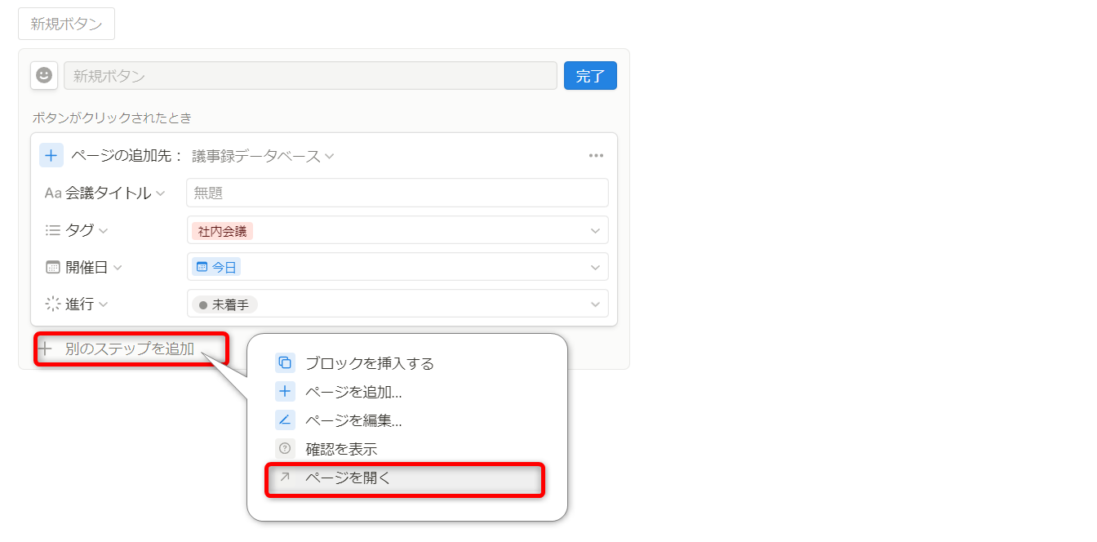This screenshot has width=1097, height=542.
Task: Click the ページを開く arrow icon
Action: [285, 478]
